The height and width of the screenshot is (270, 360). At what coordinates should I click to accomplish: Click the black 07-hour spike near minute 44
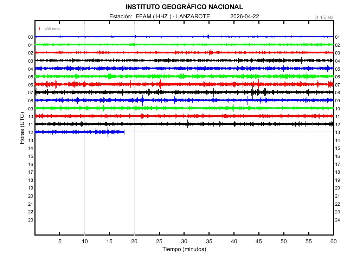(x=253, y=92)
